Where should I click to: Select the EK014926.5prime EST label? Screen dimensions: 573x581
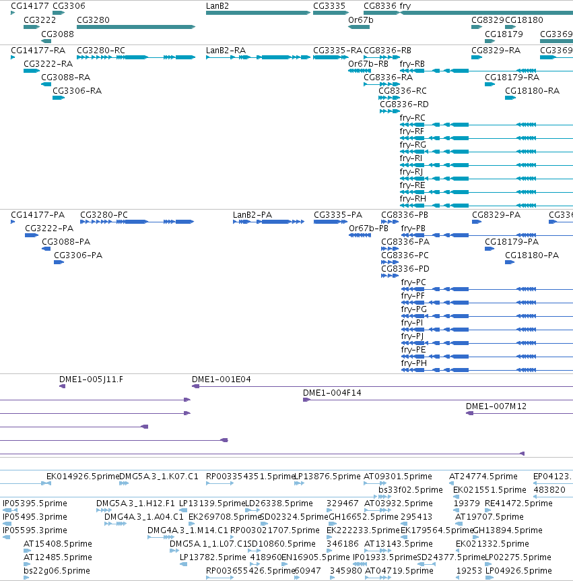coord(83,476)
